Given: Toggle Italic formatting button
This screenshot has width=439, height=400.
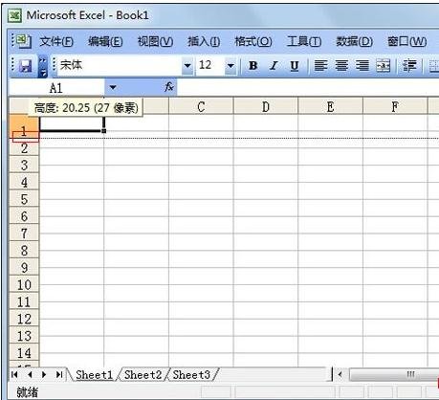Looking at the screenshot, I should click(x=274, y=66).
